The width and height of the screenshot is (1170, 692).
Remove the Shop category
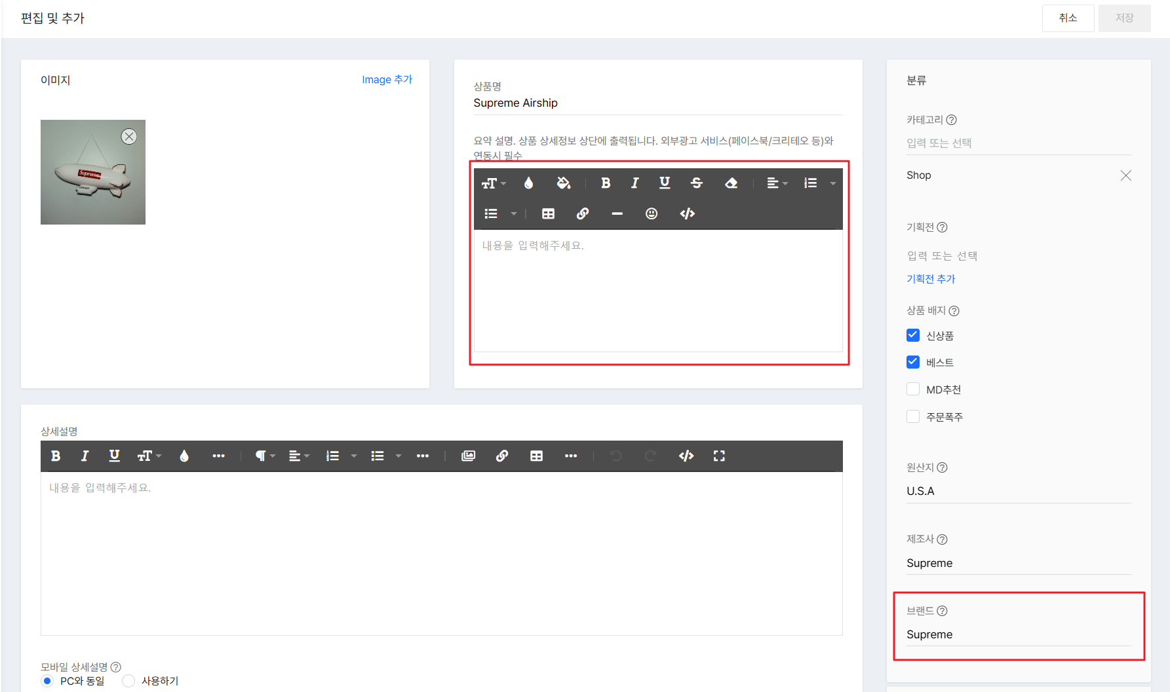click(1125, 175)
